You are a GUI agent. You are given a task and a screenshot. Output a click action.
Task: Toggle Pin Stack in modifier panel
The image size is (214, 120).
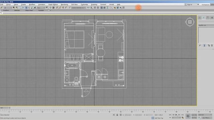(x=200, y=45)
